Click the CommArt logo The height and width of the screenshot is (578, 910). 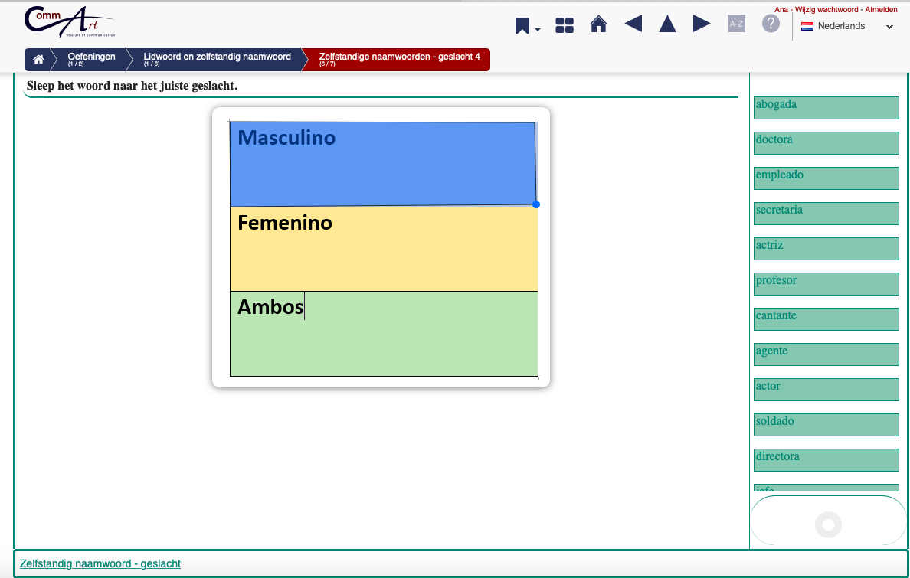pyautogui.click(x=70, y=22)
